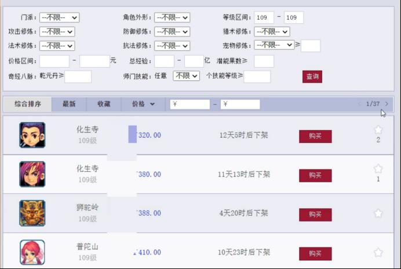This screenshot has width=401, height=269.
Task: Buy the 410.00 普陀山 listing
Action: coord(315,254)
